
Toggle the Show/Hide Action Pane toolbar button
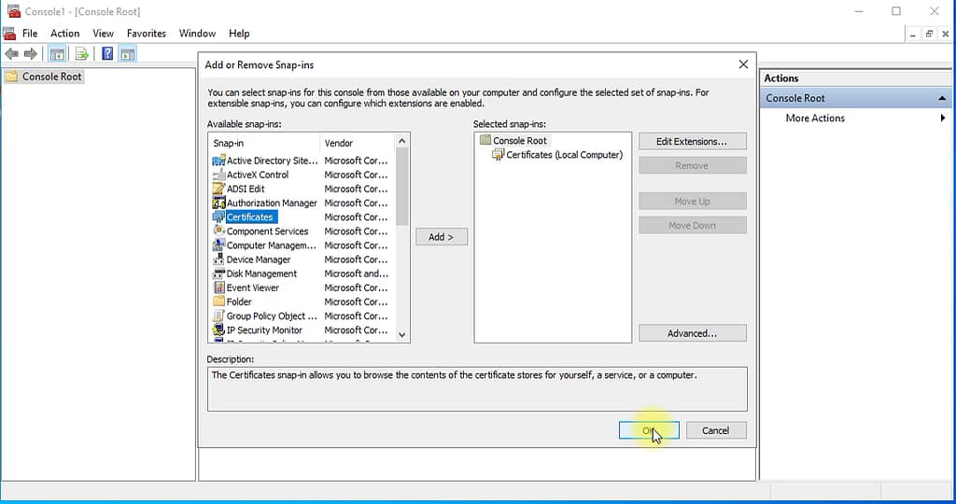click(128, 54)
